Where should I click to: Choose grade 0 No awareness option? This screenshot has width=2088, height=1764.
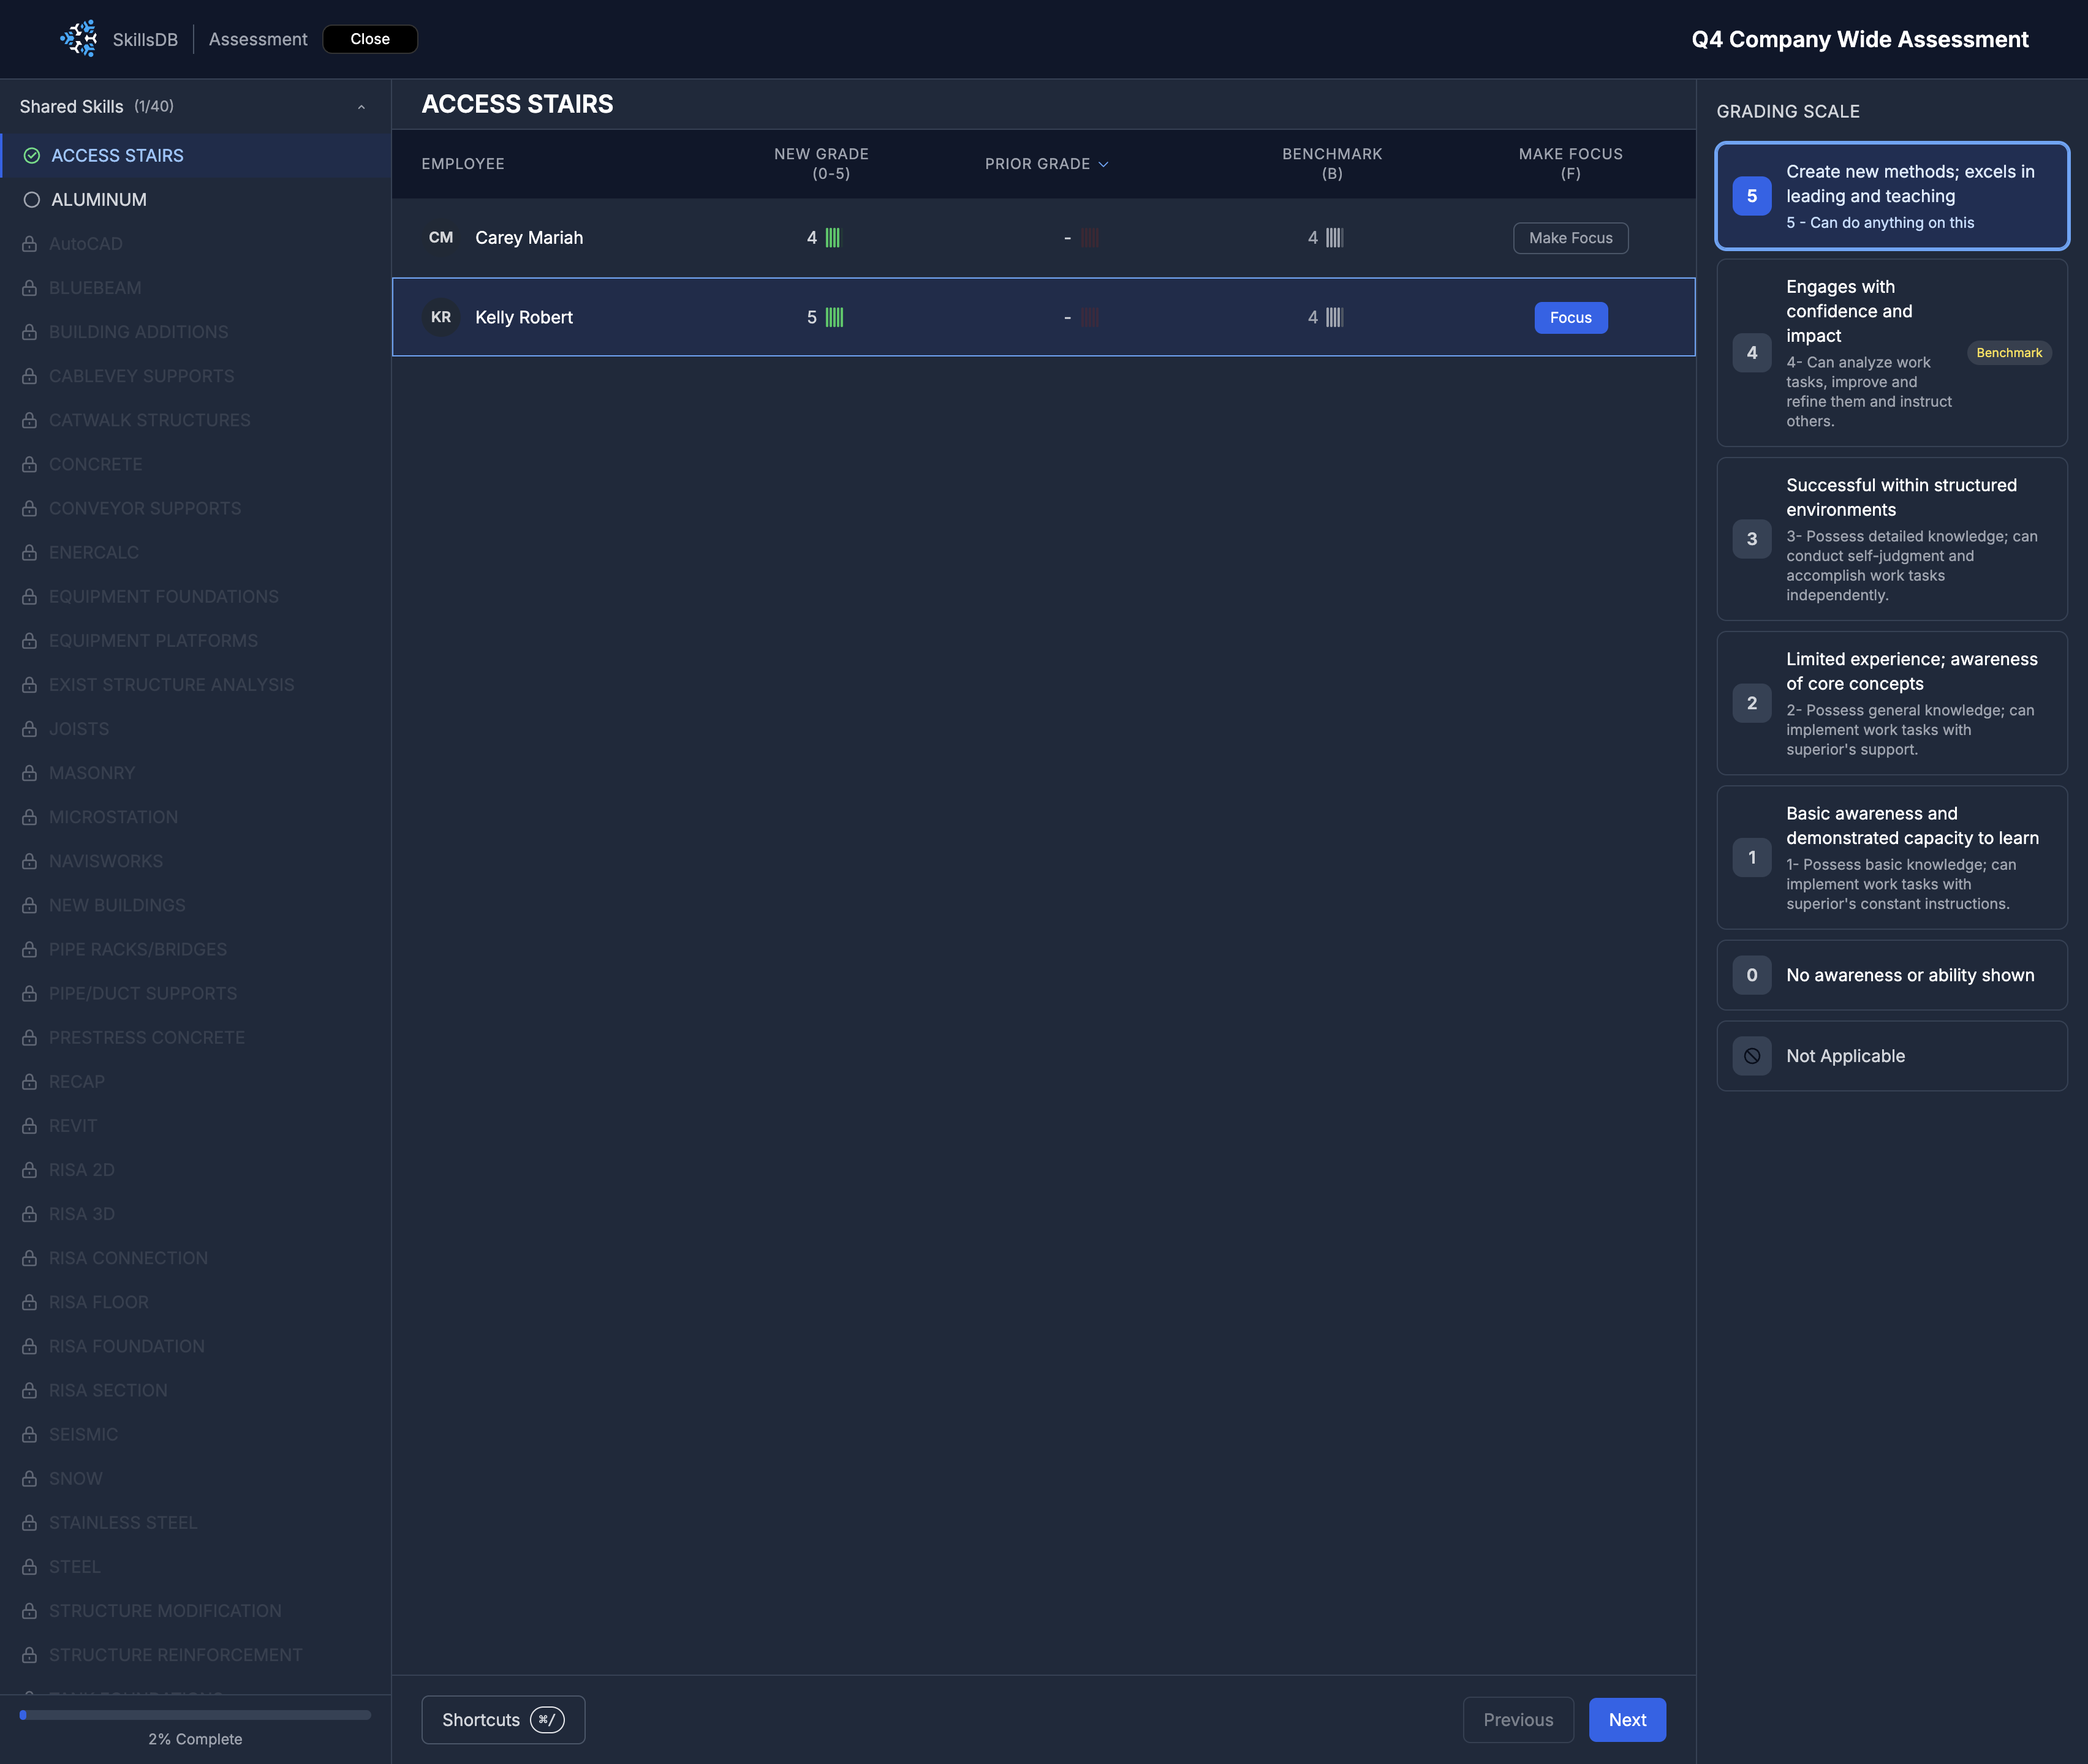(1891, 975)
